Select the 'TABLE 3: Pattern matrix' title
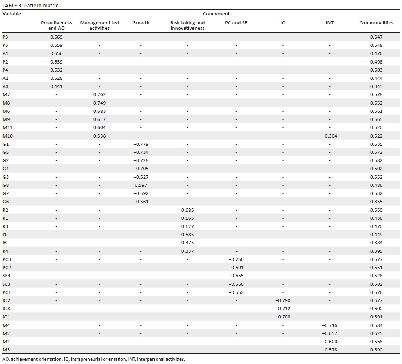402x364 pixels. click(31, 5)
